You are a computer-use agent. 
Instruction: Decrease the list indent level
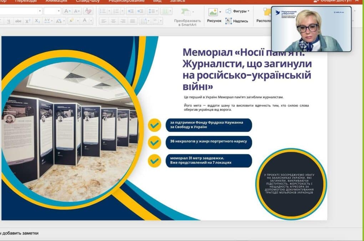131,11
